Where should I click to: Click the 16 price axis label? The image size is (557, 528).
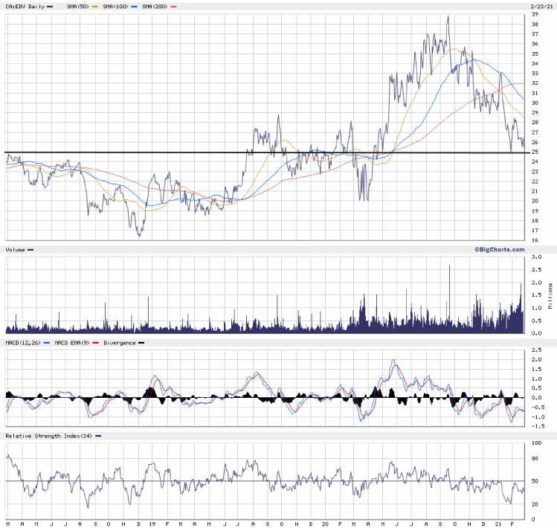tap(535, 240)
